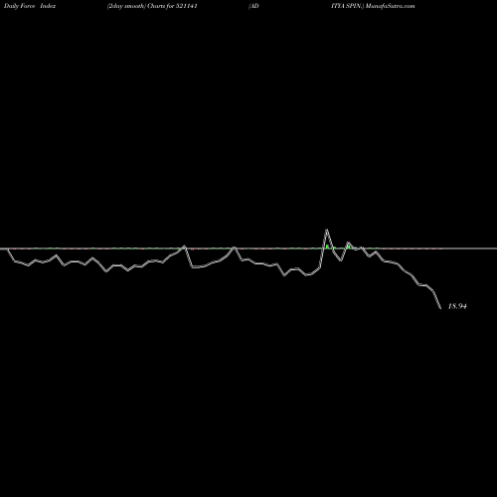Click the 'ITYA SPIN.) MunafaSutra.com' text

[373, 6]
